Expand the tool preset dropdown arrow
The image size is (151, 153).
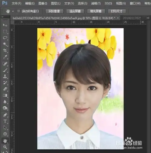[13, 11]
